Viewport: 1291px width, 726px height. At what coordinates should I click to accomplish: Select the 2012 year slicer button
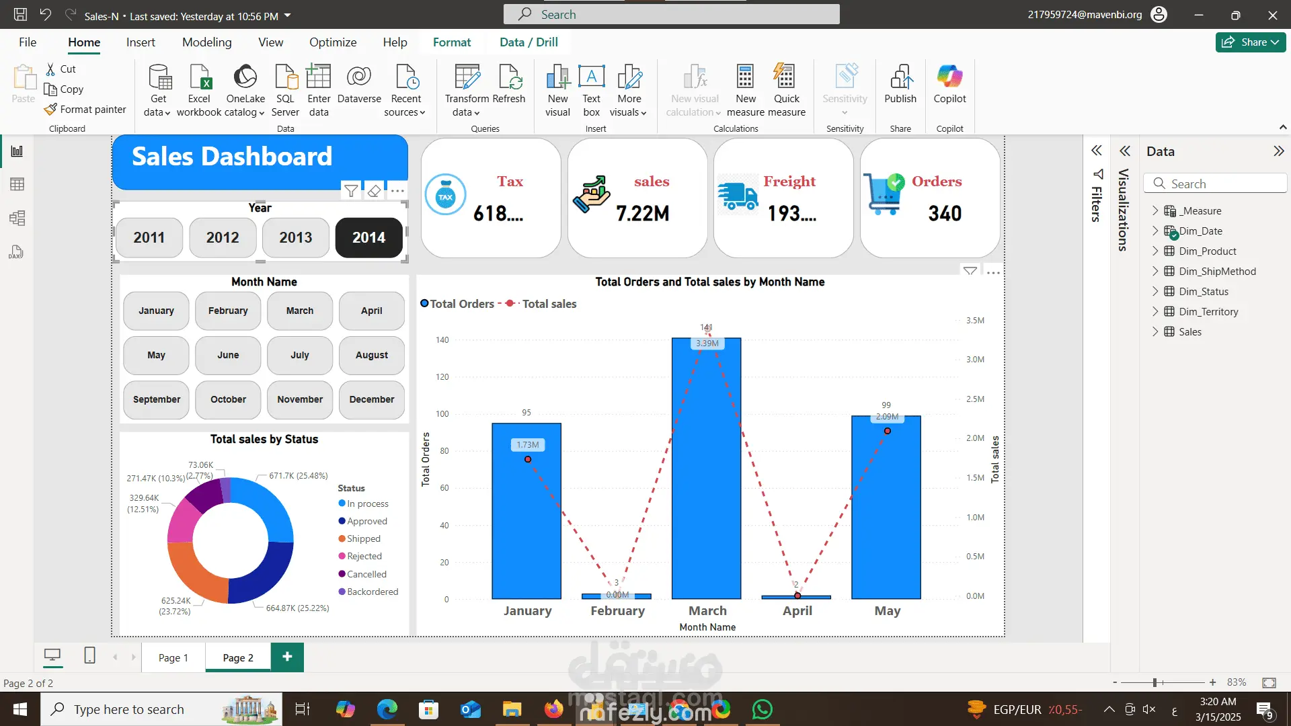(222, 237)
